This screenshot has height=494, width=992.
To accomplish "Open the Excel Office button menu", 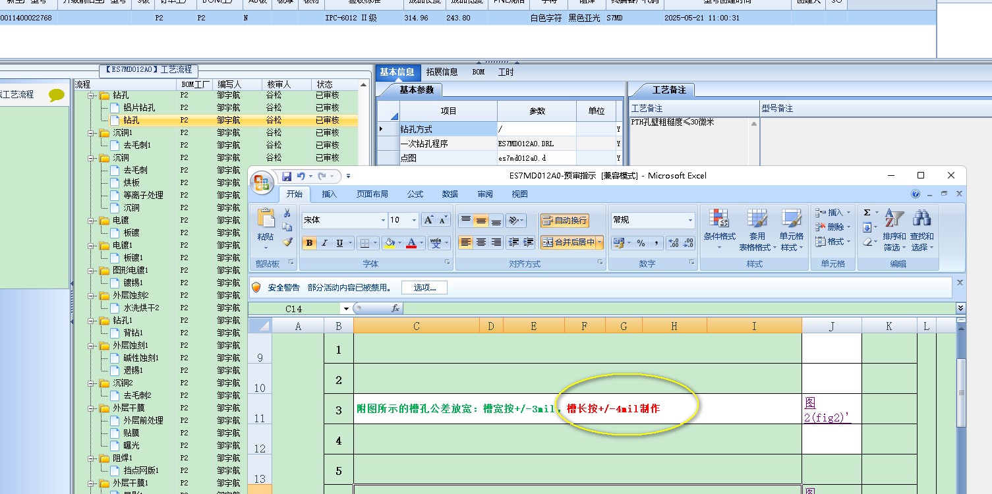I will 262,182.
